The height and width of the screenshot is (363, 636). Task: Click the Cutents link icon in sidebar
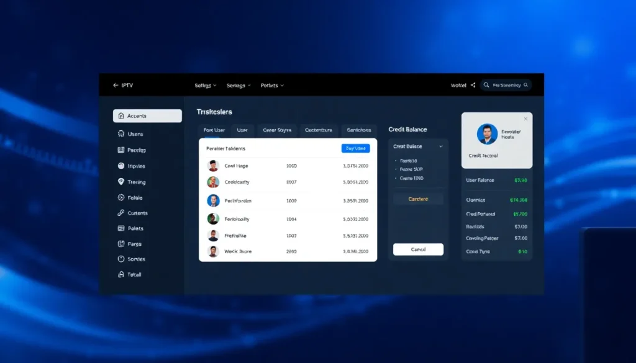120,213
